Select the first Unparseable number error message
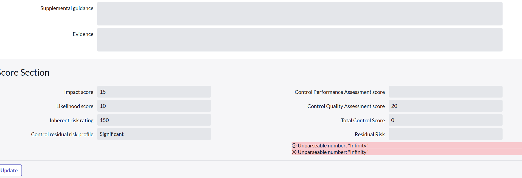 [x=333, y=146]
